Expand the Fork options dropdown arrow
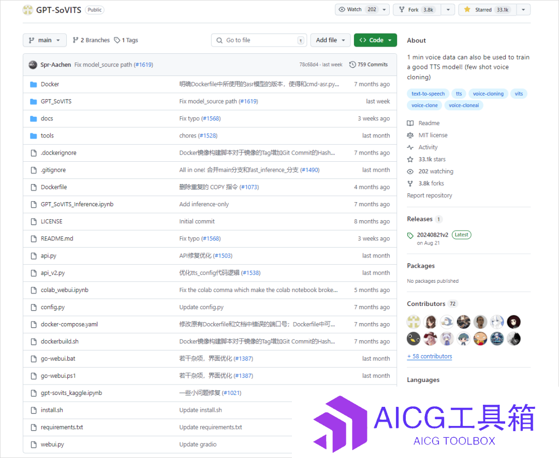559x458 pixels. (448, 10)
